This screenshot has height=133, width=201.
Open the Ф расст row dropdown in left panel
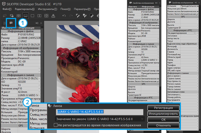pyautogui.click(x=39, y=92)
